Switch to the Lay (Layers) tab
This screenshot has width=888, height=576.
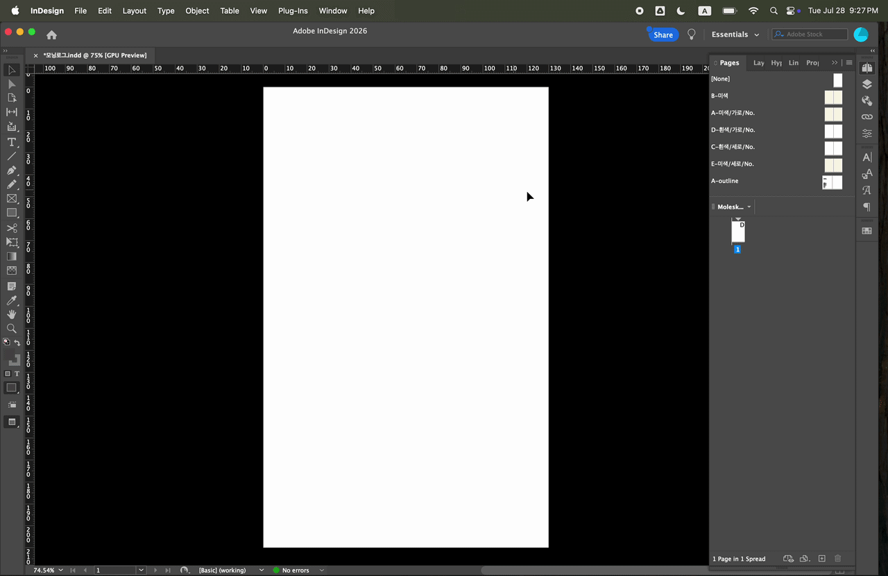(x=759, y=62)
